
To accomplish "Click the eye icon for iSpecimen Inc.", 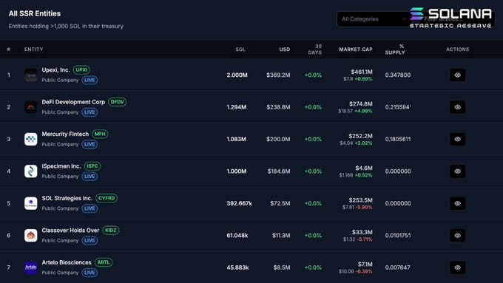I will 457,171.
